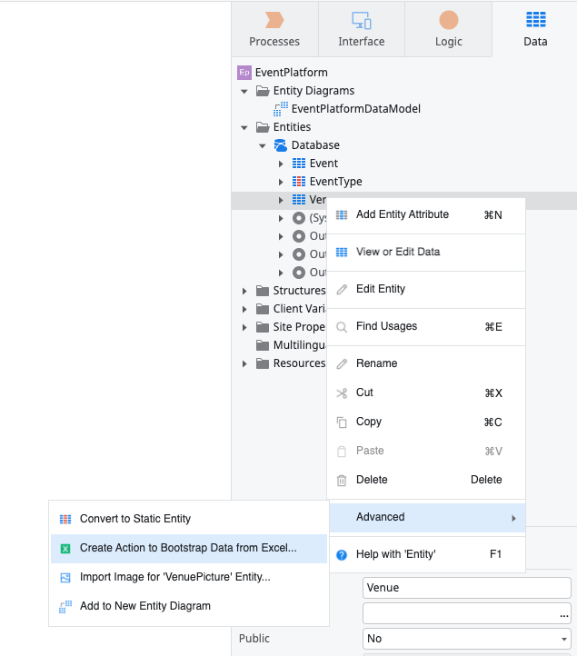Expand the highlighted Venue entity

tap(281, 200)
